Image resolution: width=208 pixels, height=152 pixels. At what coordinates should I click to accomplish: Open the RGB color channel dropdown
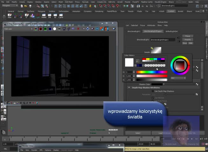click(x=18, y=29)
